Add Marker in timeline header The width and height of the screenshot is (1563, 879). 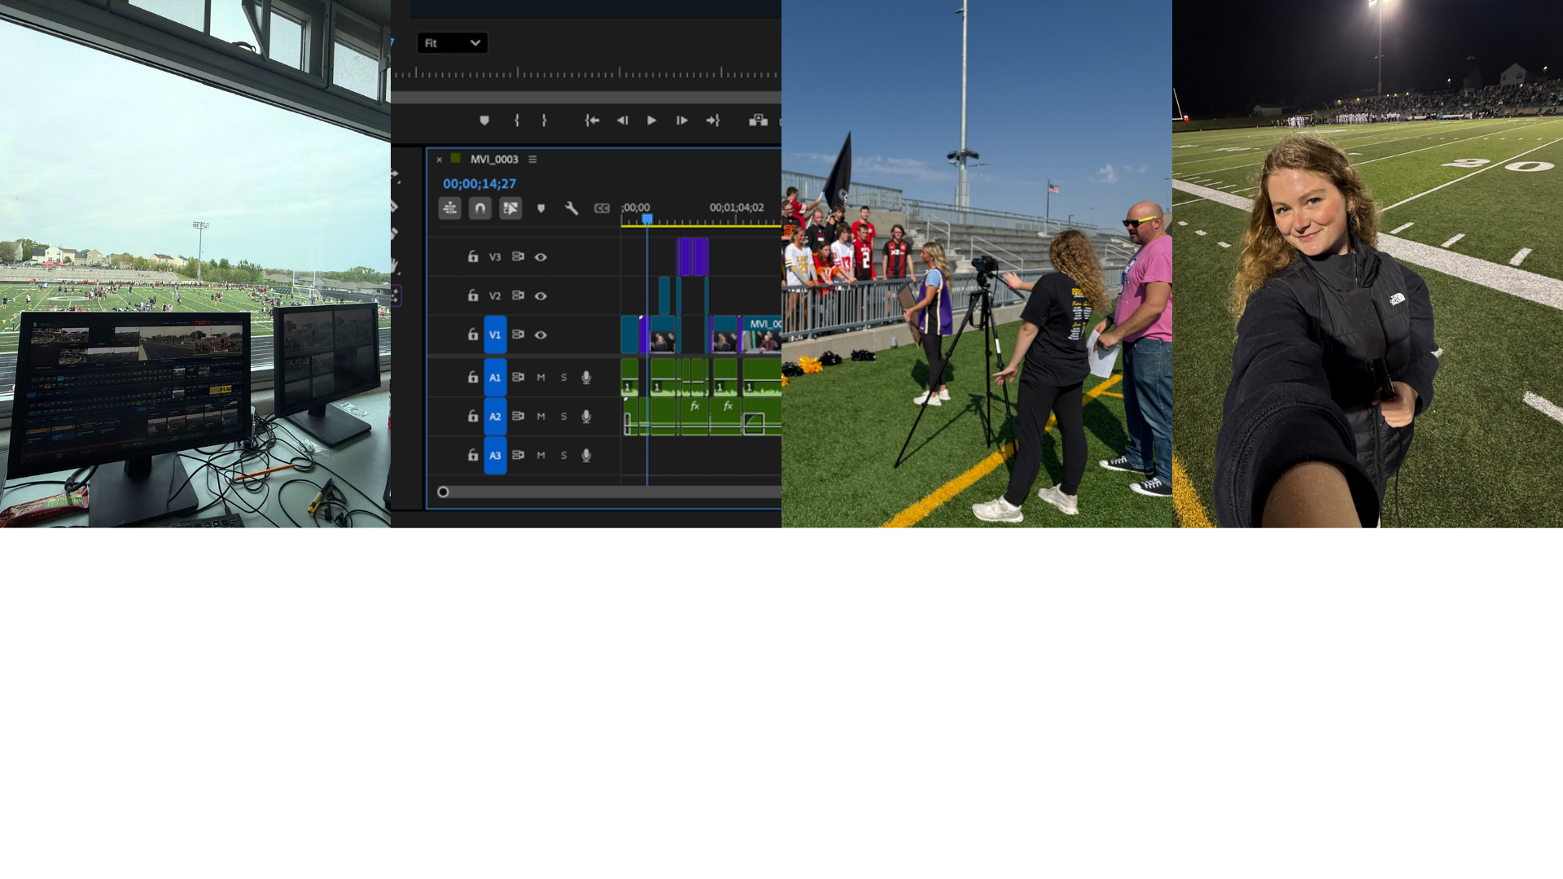point(541,208)
